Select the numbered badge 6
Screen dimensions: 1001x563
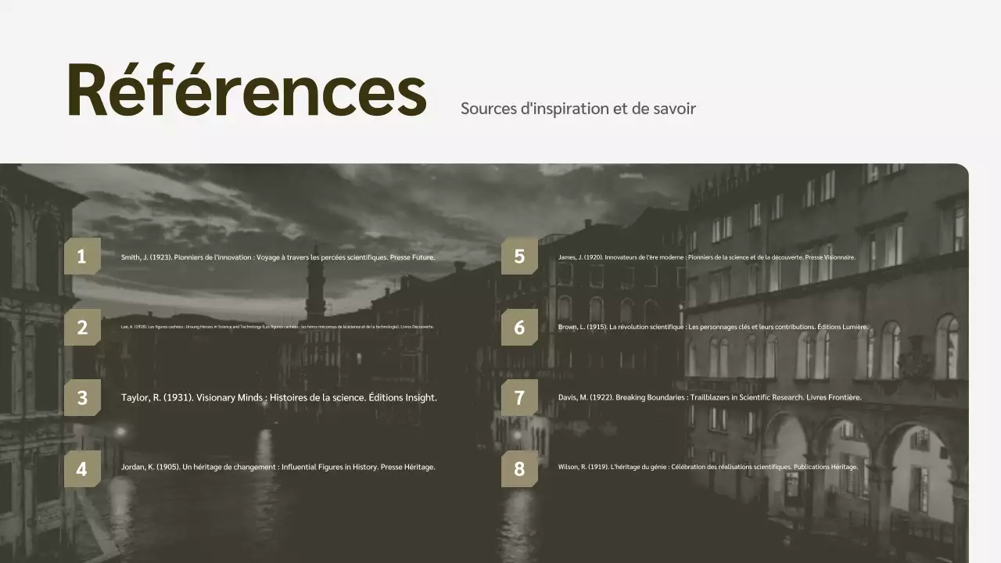click(x=519, y=327)
